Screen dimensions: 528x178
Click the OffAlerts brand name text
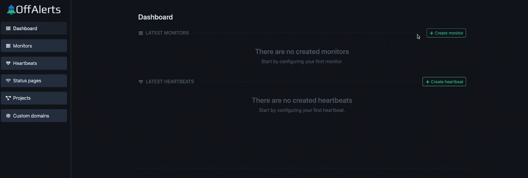point(38,10)
